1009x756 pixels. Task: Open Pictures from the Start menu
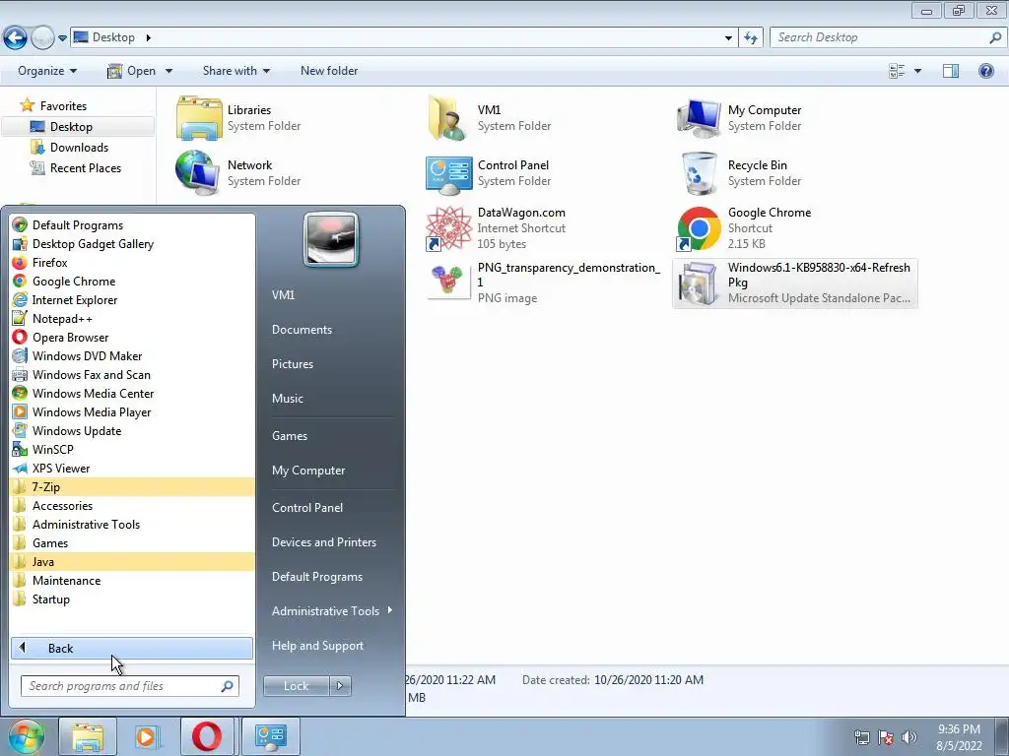292,364
